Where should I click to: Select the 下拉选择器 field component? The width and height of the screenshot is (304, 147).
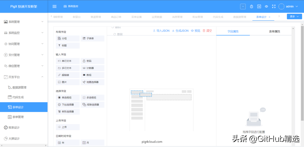pyautogui.click(x=68, y=105)
